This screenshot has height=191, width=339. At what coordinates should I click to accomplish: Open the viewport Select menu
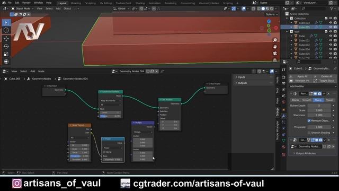coord(49,8)
